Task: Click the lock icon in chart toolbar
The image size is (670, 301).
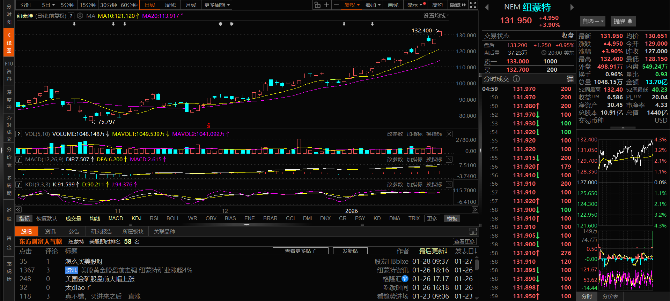Action: [x=317, y=5]
